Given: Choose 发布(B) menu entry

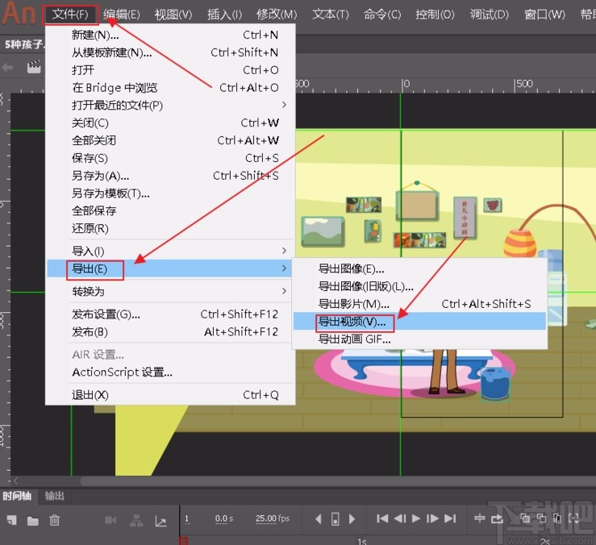Looking at the screenshot, I should pyautogui.click(x=170, y=332).
